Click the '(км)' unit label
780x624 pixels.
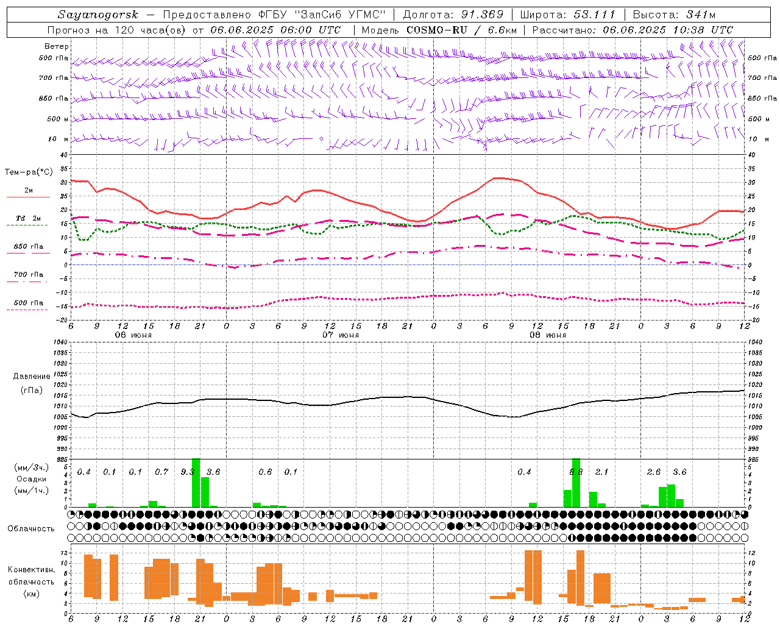point(31,594)
